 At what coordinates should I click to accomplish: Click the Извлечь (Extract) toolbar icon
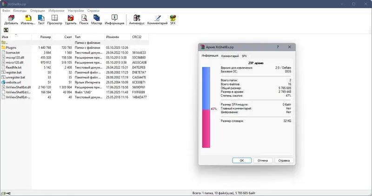28,18
